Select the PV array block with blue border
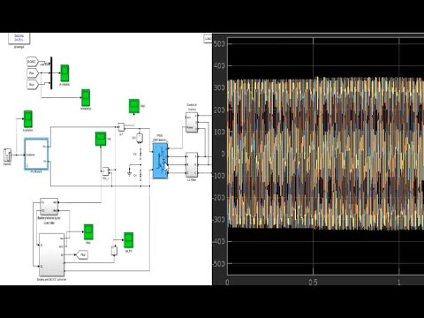Image resolution: width=424 pixels, height=318 pixels. (x=36, y=154)
